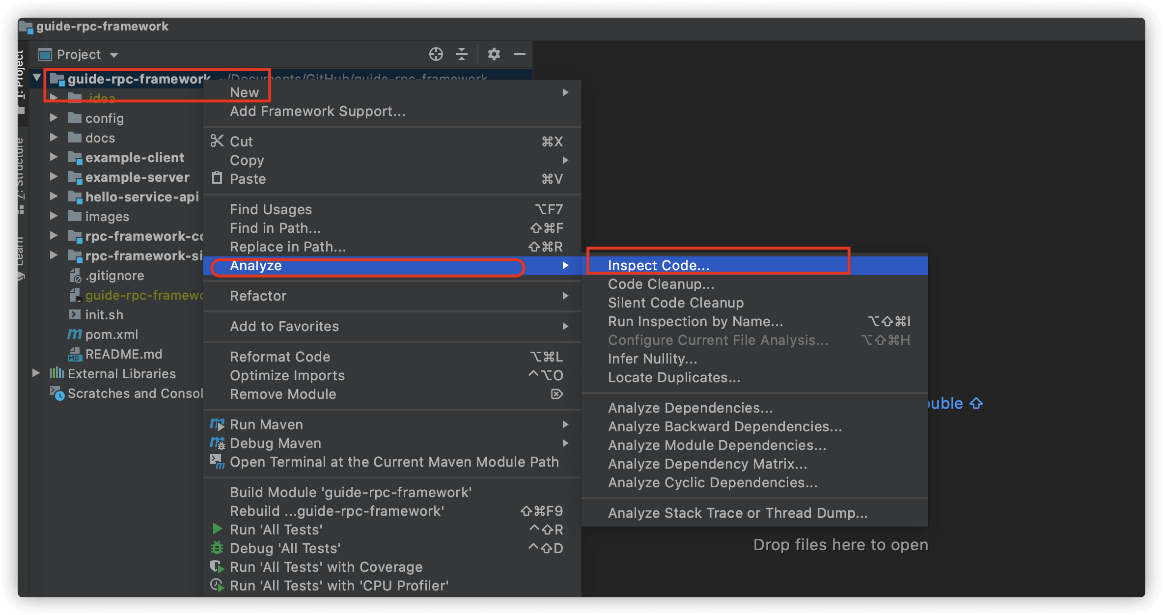1163x615 pixels.
Task: Click Analyze Stack Trace or Thread Dump...
Action: coord(738,513)
